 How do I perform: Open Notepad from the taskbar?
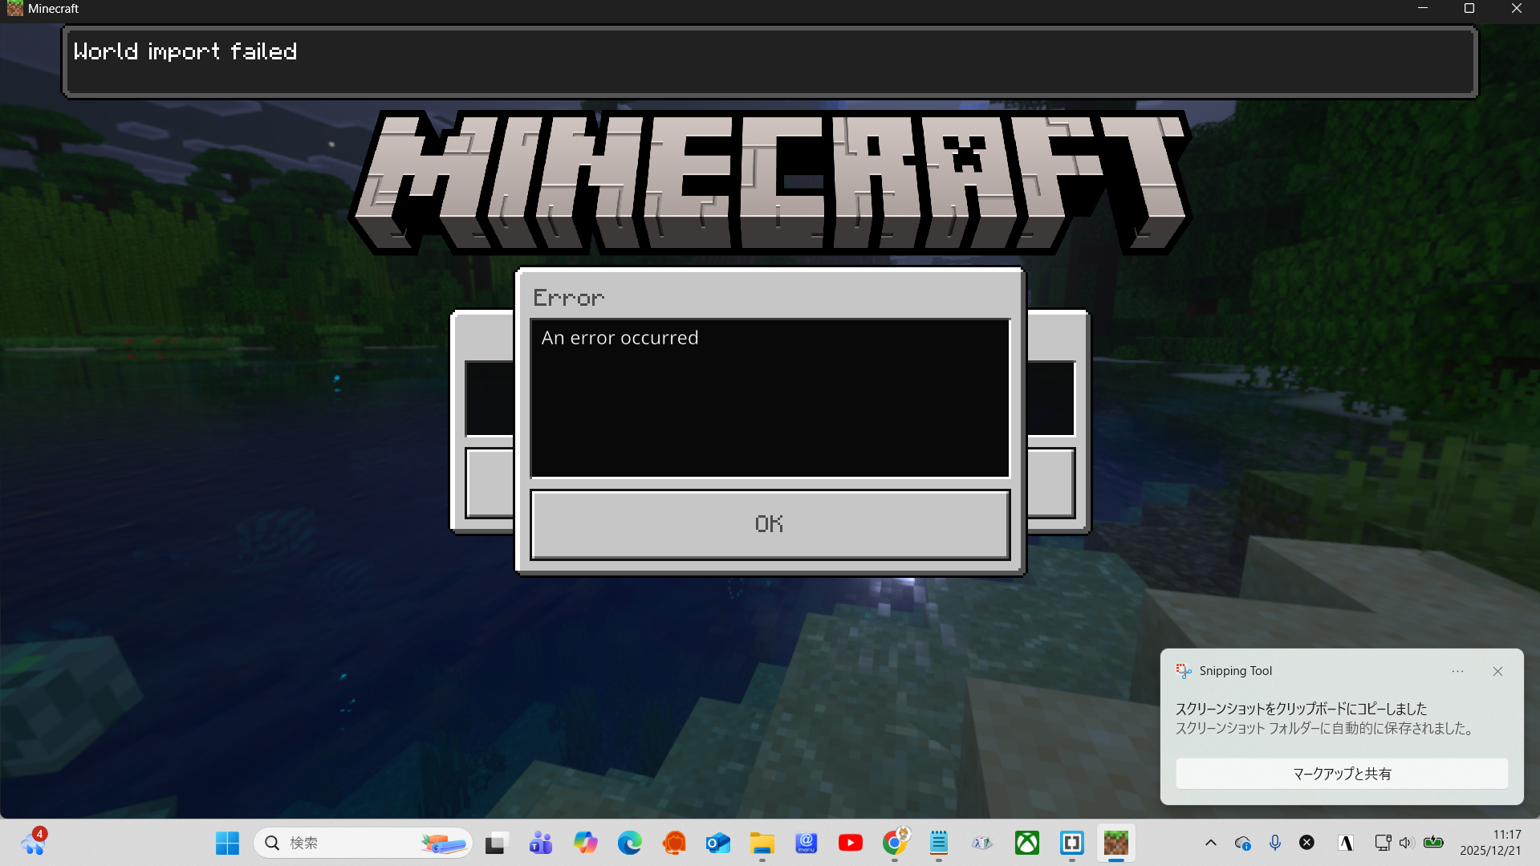(938, 843)
